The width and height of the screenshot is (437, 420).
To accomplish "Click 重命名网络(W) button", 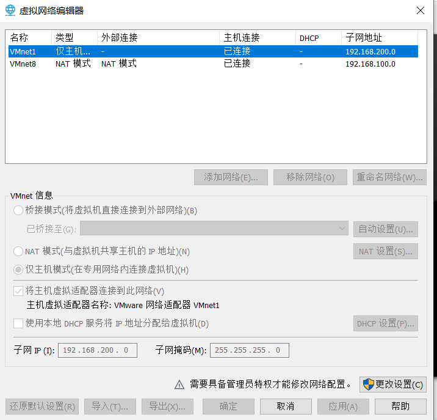I will point(389,177).
